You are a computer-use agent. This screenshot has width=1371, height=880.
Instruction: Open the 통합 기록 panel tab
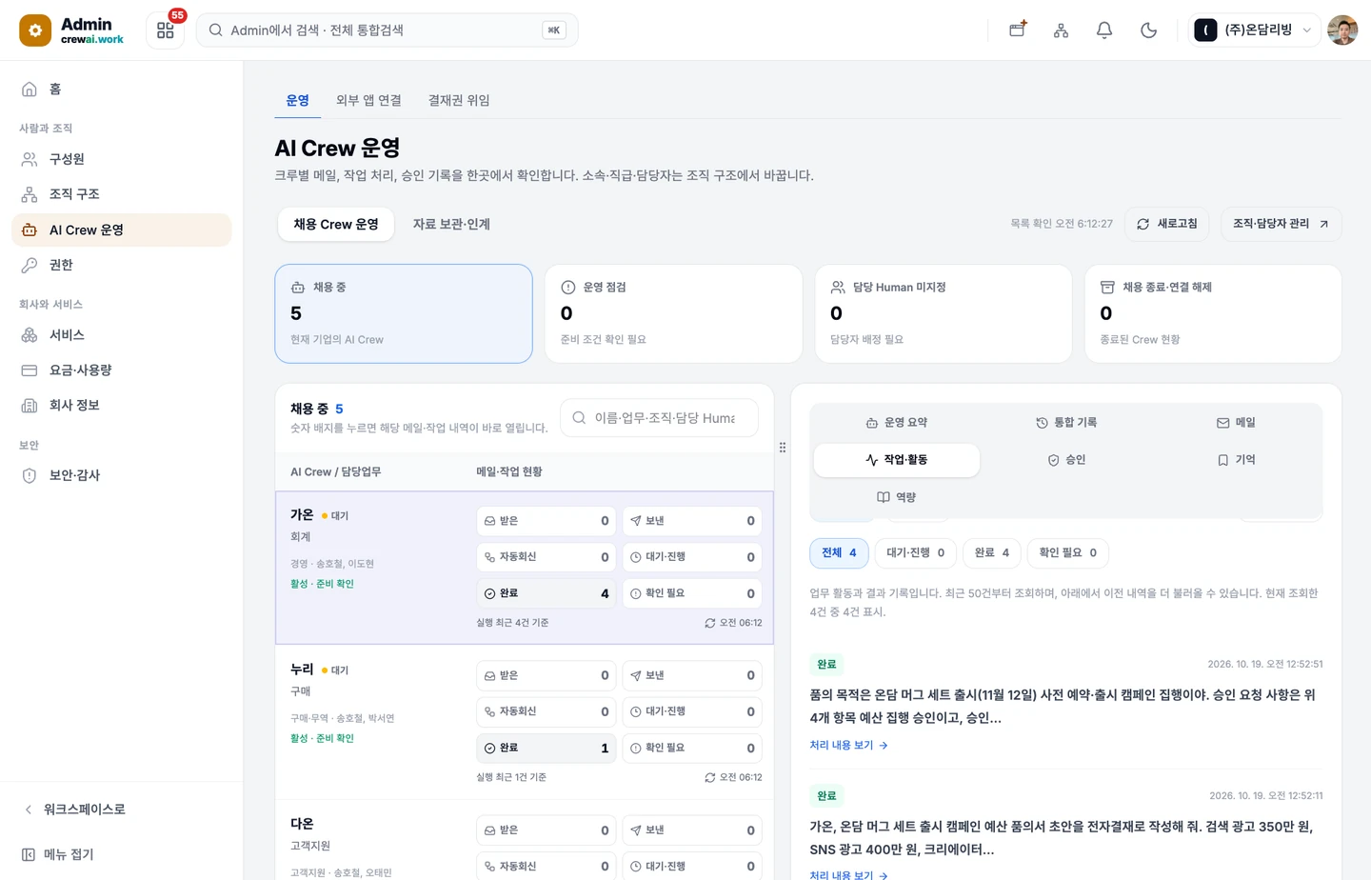pos(1066,423)
